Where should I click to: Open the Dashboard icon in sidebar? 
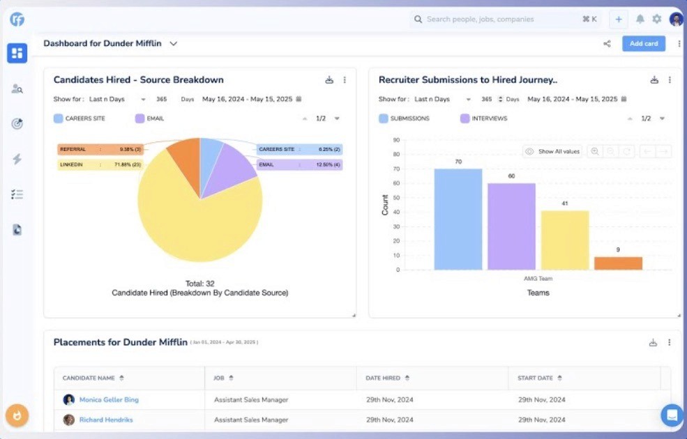[17, 53]
